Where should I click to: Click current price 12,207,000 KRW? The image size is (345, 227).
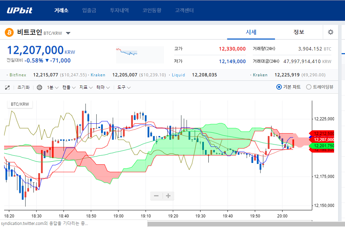pos(41,50)
